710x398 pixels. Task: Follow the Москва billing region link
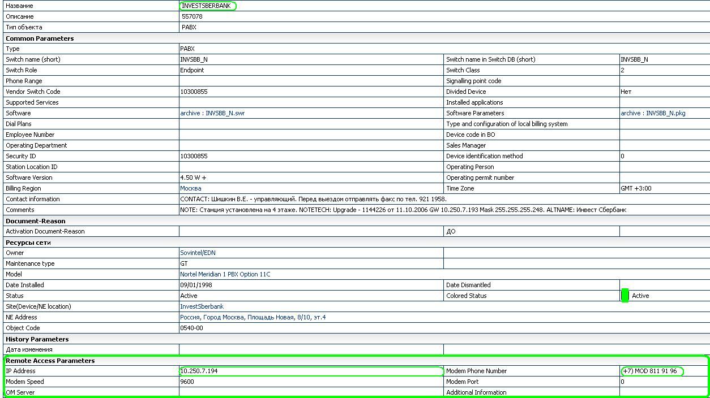191,188
